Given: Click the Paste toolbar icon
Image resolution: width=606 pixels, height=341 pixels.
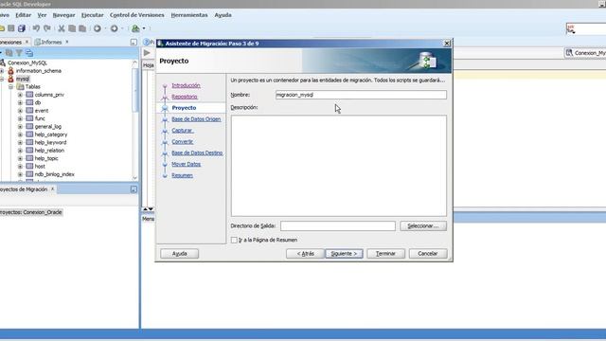Looking at the screenshot, I should [82, 28].
